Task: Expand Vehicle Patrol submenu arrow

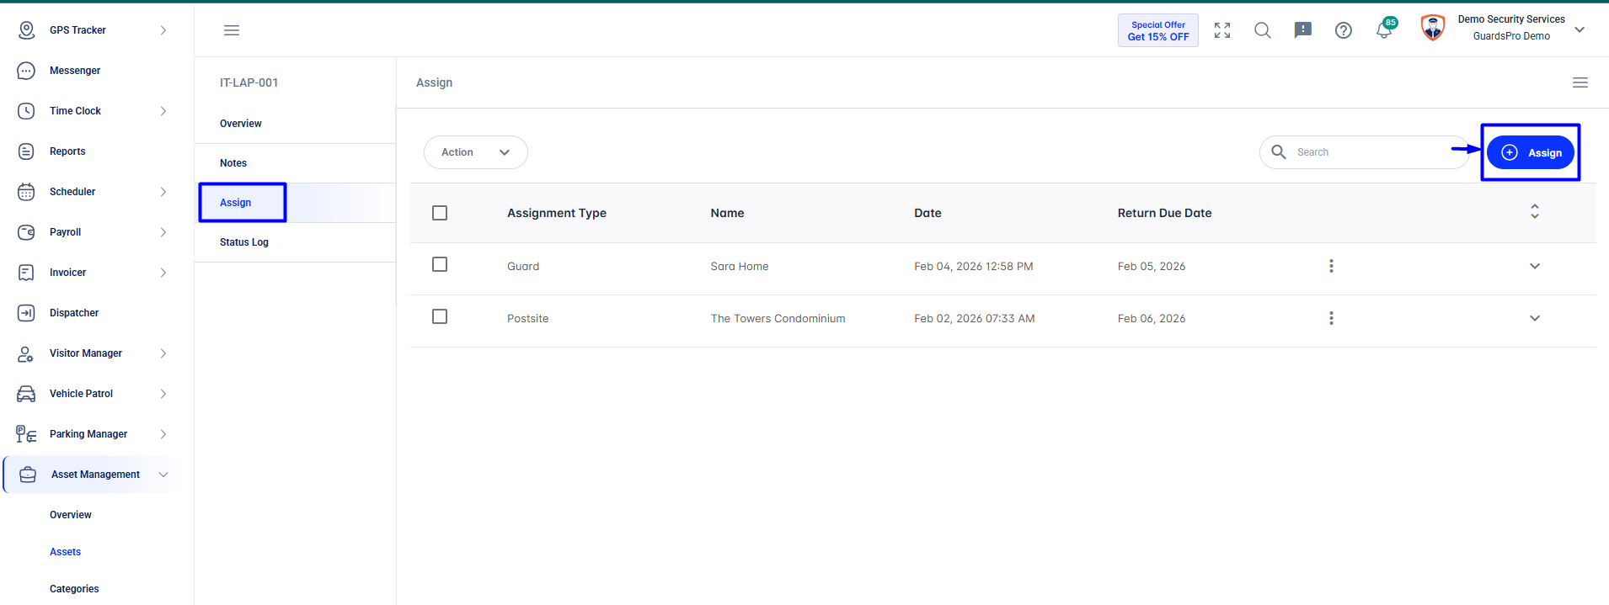Action: coord(163,394)
